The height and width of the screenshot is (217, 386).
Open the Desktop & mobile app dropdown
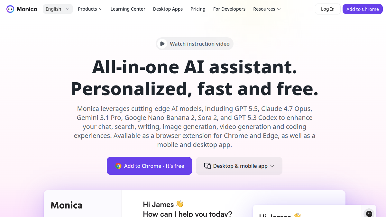click(239, 166)
